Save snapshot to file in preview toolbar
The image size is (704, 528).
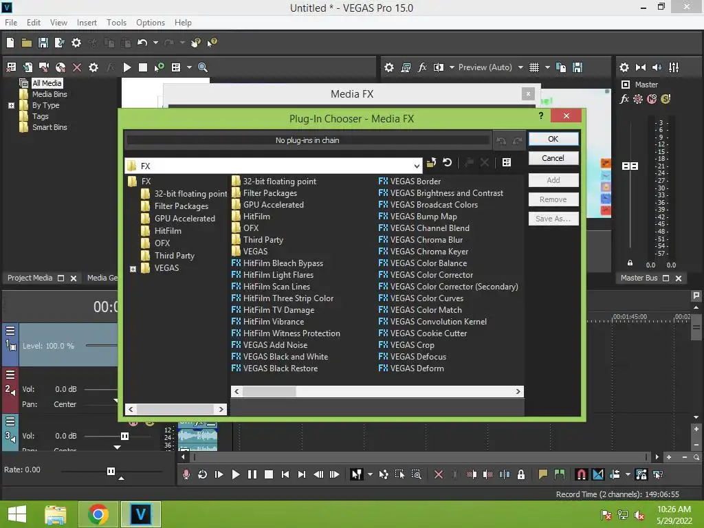577,67
